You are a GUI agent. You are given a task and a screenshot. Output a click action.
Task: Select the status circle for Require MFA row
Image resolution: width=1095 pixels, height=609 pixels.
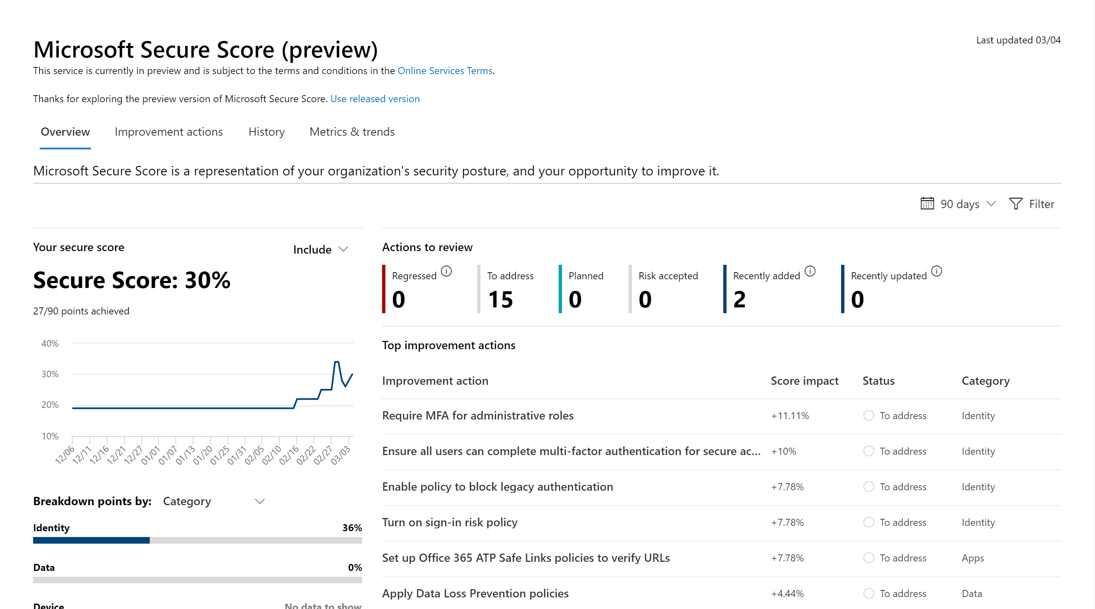tap(868, 415)
